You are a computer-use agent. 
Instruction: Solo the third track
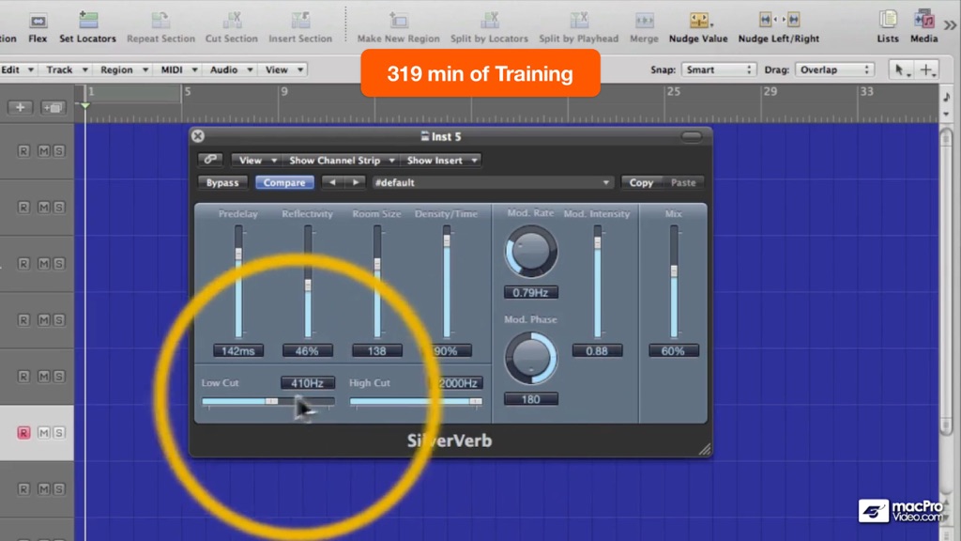pyautogui.click(x=59, y=264)
